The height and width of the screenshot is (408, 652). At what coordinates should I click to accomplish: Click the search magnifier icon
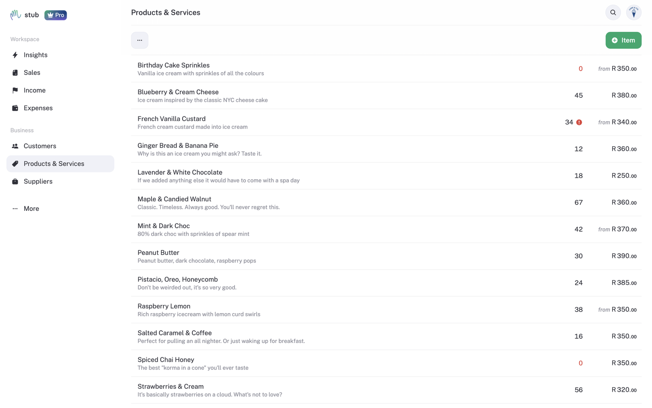613,13
